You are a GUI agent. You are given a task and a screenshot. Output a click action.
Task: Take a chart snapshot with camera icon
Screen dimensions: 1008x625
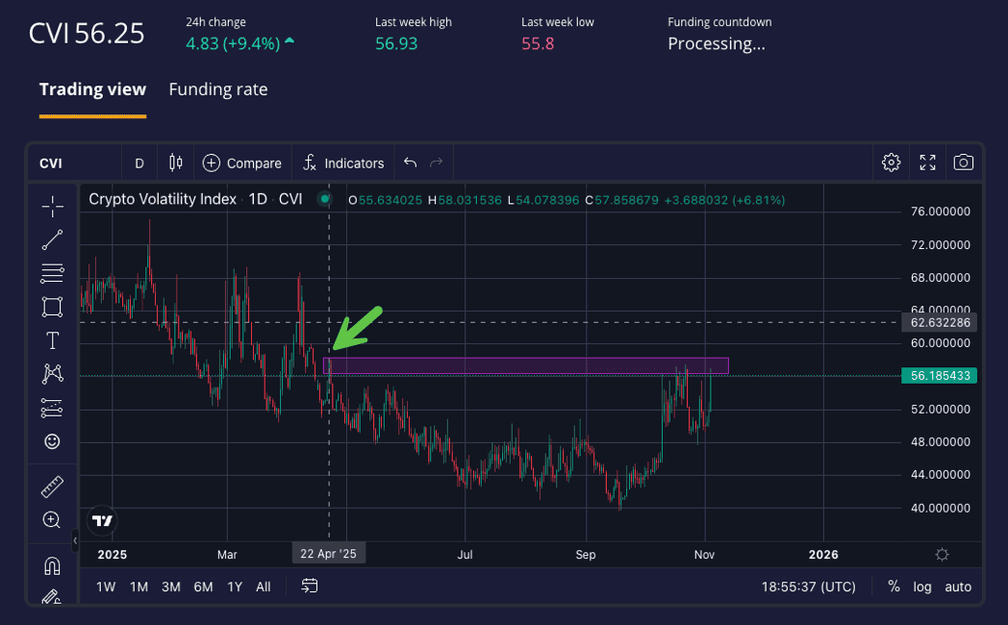pyautogui.click(x=963, y=162)
